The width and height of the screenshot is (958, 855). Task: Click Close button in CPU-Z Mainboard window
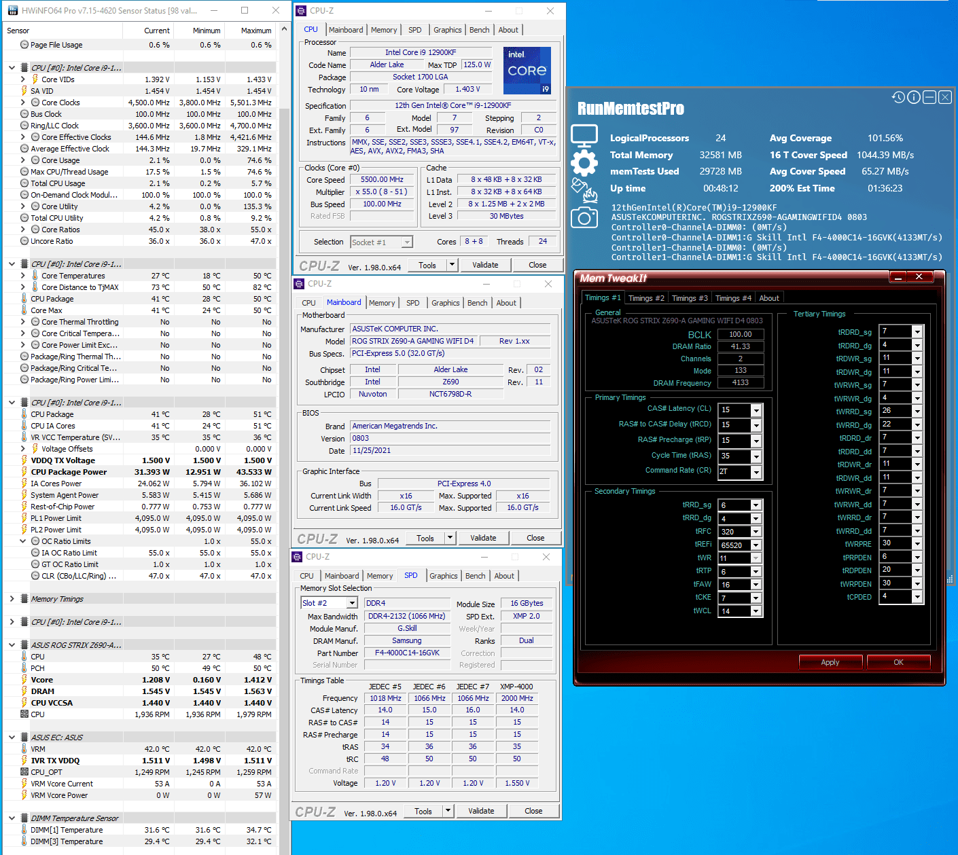pos(535,538)
